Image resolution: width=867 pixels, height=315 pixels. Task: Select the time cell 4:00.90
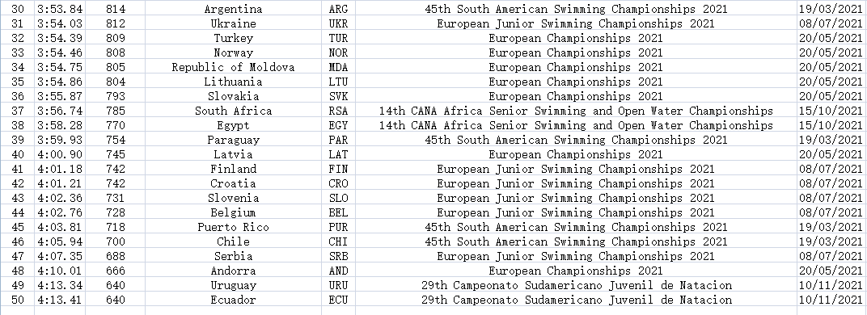click(x=60, y=154)
